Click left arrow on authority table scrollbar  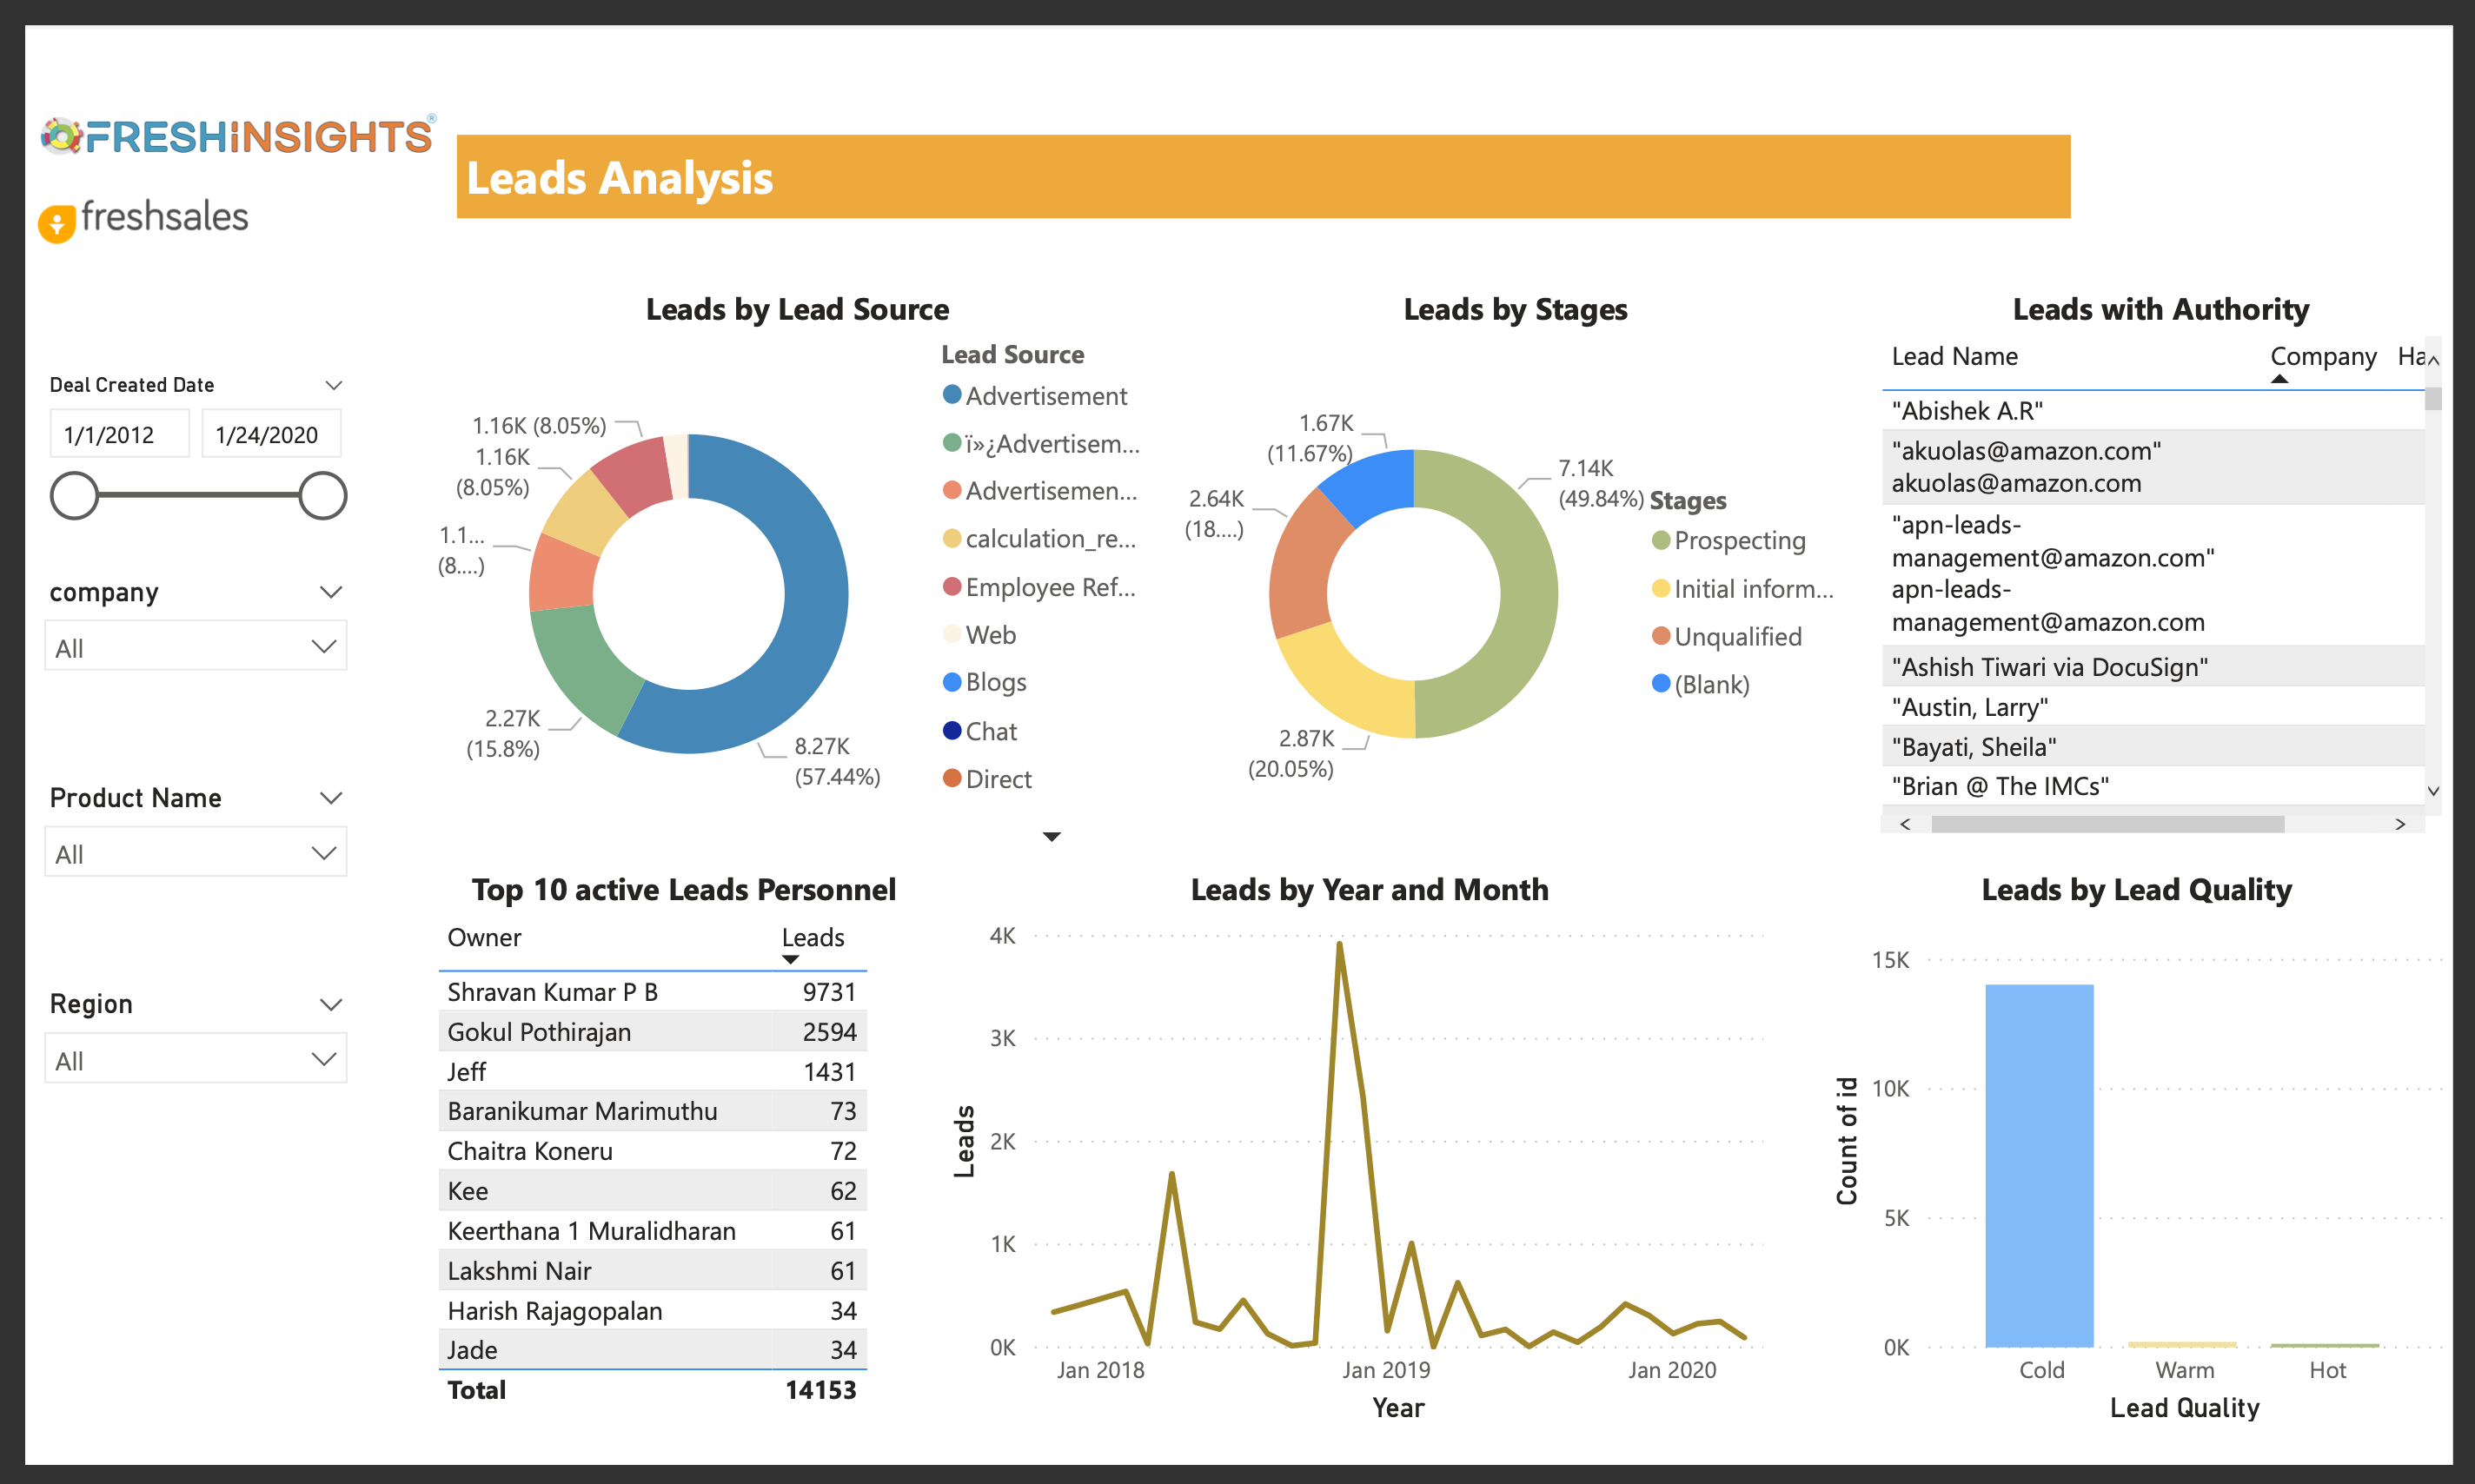pos(1905,824)
